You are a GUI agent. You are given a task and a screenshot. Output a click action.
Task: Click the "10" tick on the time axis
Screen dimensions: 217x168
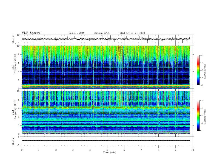tap(193, 150)
